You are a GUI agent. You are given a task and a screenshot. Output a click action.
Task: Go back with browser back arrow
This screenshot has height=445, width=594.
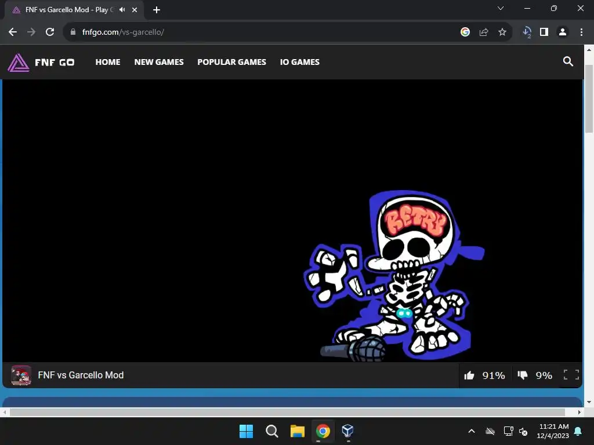[13, 32]
